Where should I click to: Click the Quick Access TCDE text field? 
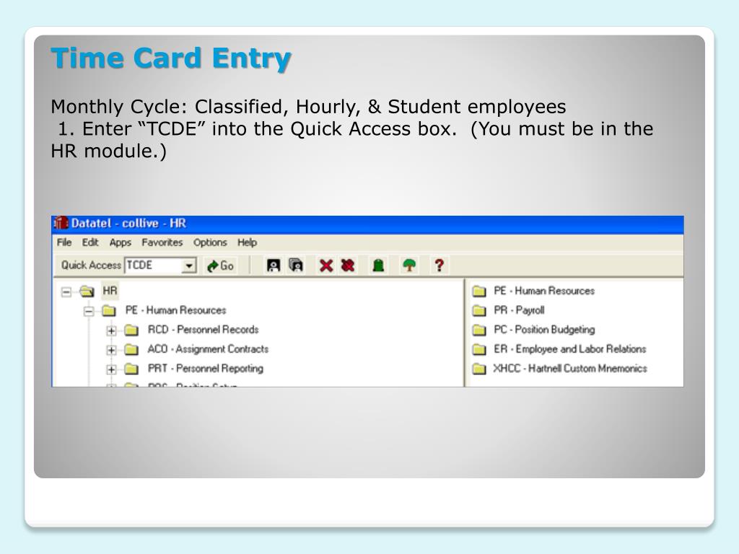pos(154,265)
